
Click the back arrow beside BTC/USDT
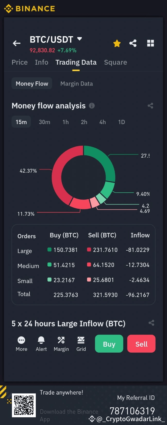pyautogui.click(x=16, y=43)
